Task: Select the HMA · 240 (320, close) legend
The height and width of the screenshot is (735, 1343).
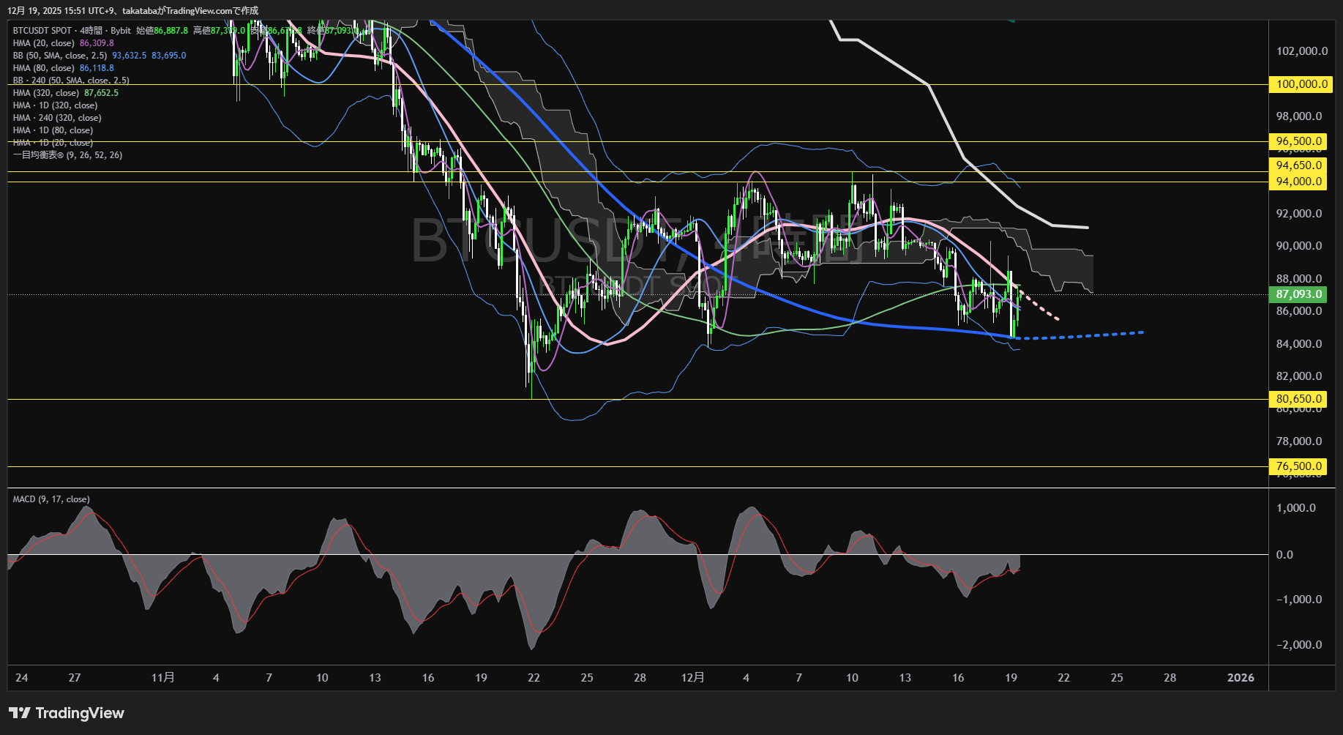Action: (57, 118)
